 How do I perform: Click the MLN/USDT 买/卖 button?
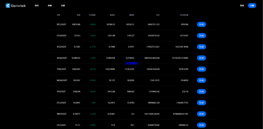click(201, 80)
